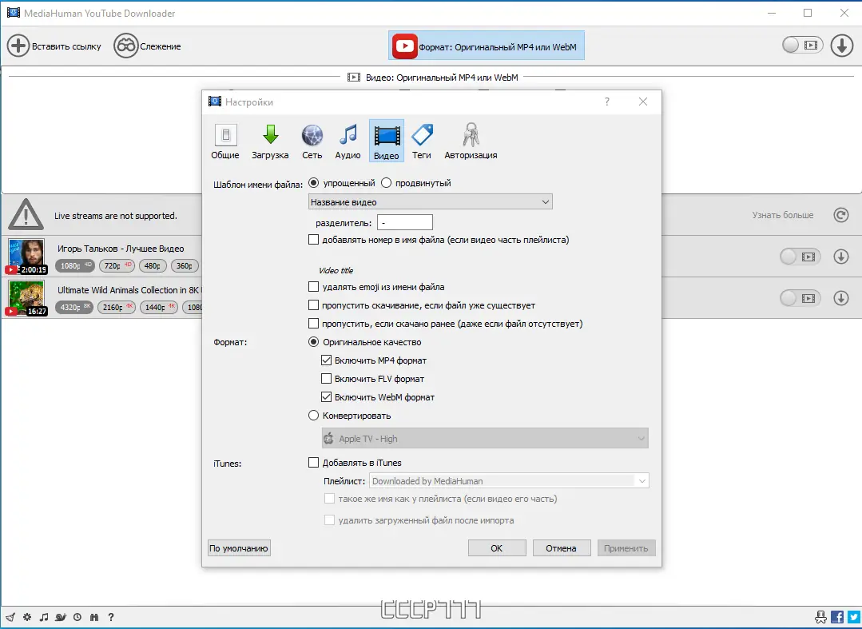The image size is (862, 629).
Task: Check пропустить, если скачано ранее
Action: 313,324
